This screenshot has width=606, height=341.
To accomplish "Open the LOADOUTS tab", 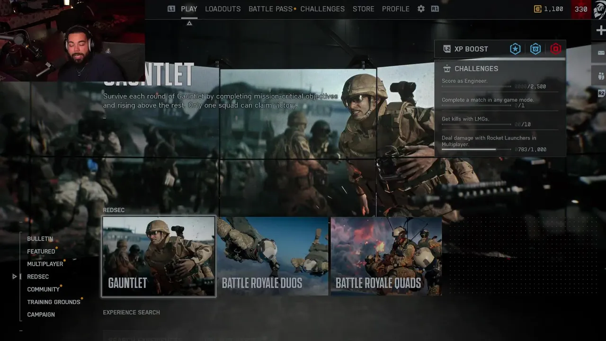I will tap(223, 9).
